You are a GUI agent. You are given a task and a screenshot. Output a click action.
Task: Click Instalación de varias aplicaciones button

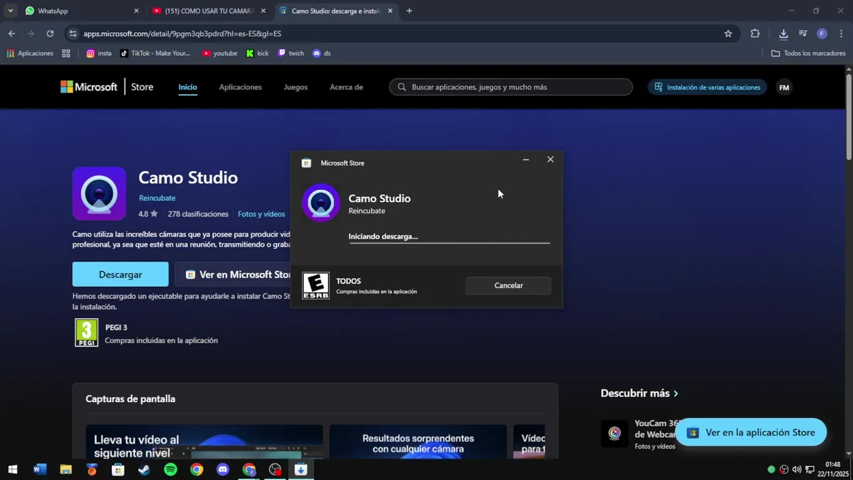tap(708, 87)
